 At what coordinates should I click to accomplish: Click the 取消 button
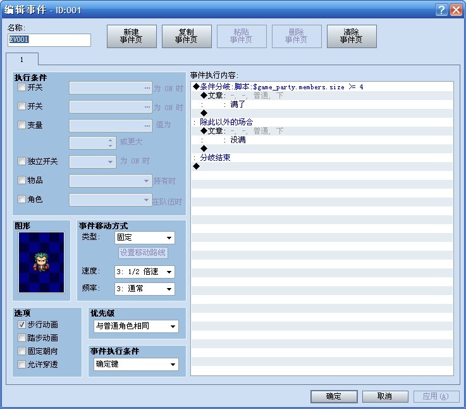click(x=385, y=396)
